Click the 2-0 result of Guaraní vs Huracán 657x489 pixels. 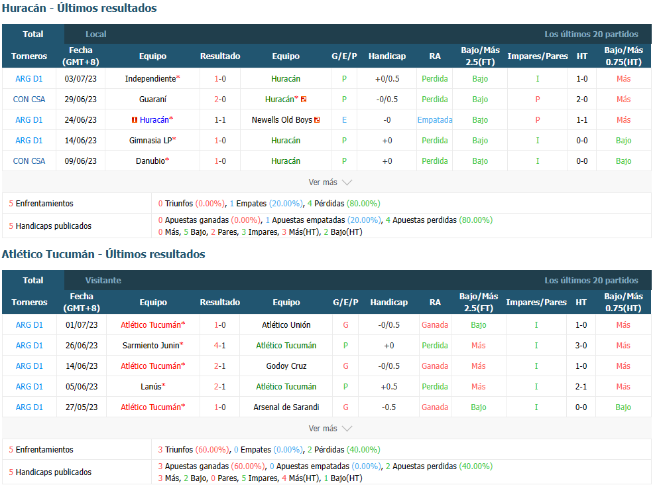click(220, 100)
